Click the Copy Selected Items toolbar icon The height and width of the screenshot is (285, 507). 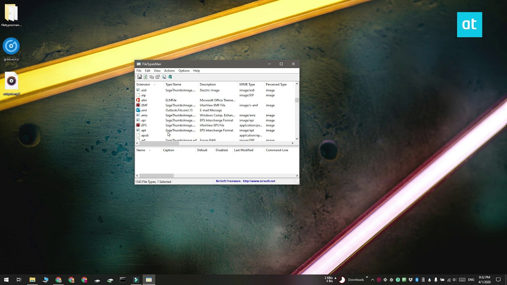point(152,77)
